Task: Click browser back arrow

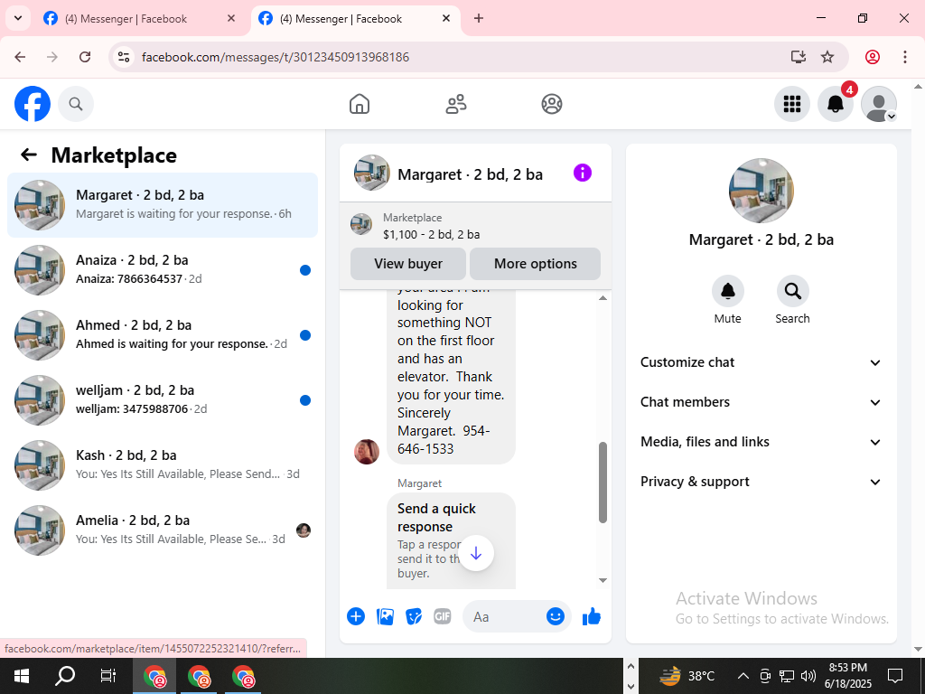Action: click(20, 57)
